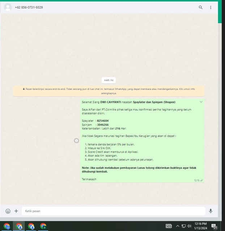
Task: Open the News and interests tray icon
Action: [169, 226]
